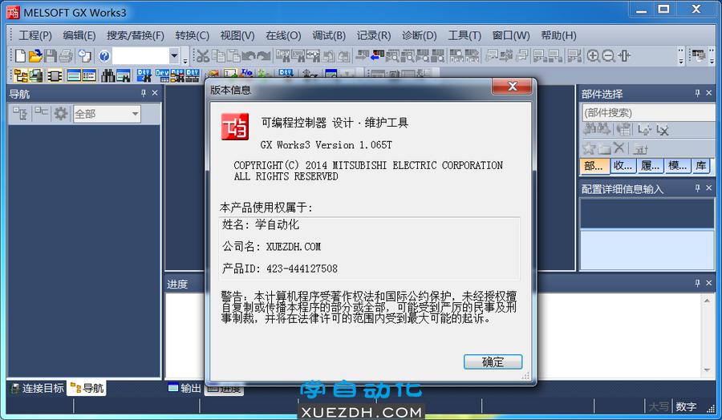Click the progress panel scrollbar up arrow
The height and width of the screenshot is (420, 722).
(x=707, y=301)
